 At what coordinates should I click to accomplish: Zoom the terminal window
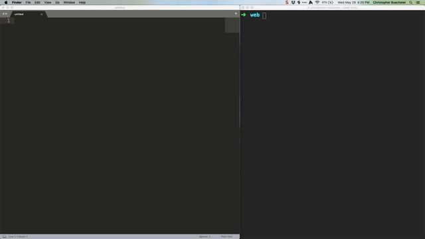(252, 7)
